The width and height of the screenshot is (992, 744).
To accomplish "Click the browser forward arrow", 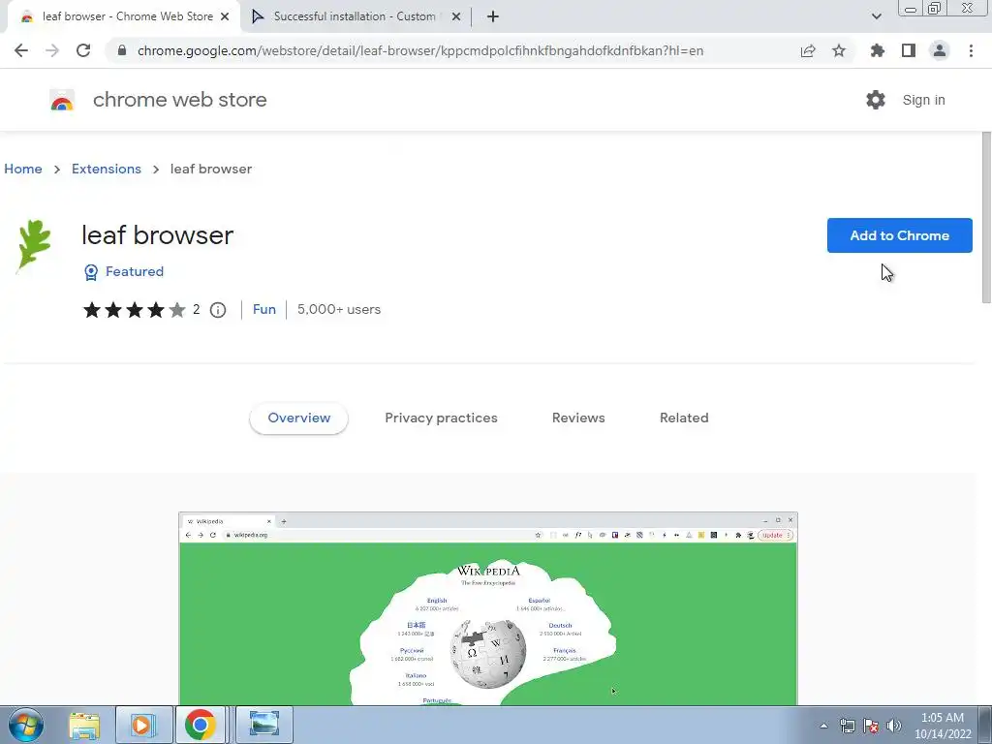I will click(52, 50).
